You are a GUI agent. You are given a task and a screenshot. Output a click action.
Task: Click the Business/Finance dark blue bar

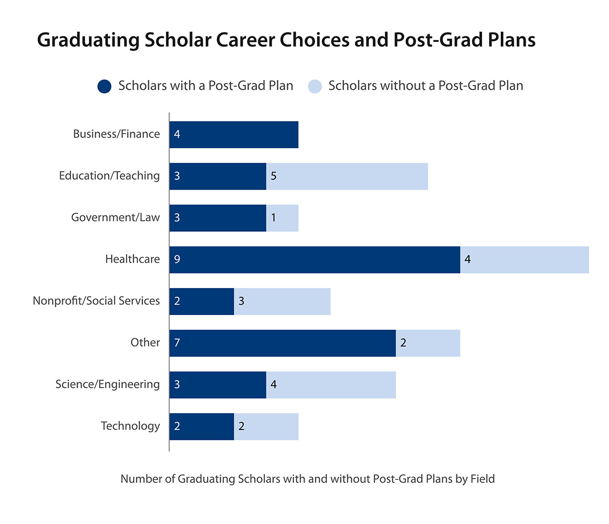(x=234, y=135)
